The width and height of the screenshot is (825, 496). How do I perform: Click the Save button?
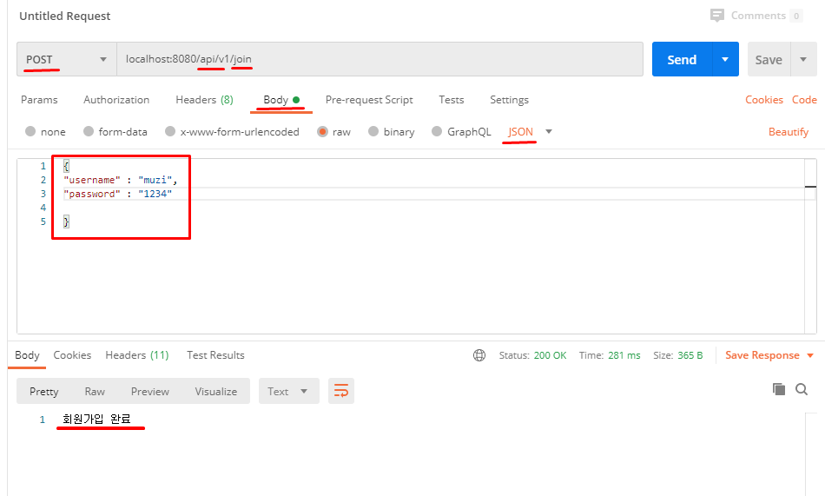pyautogui.click(x=769, y=59)
